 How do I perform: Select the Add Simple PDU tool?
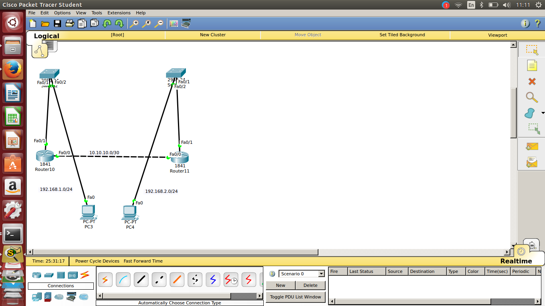(532, 147)
